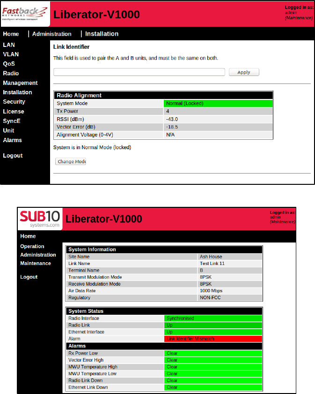This screenshot has height=394, width=315.
Task: View Alarms in the Fastback sidebar
Action: (x=12, y=140)
